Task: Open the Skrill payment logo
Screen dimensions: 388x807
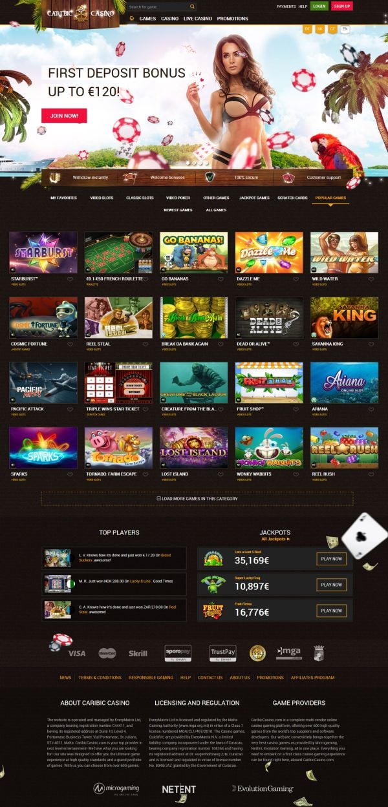Action: pos(138,653)
